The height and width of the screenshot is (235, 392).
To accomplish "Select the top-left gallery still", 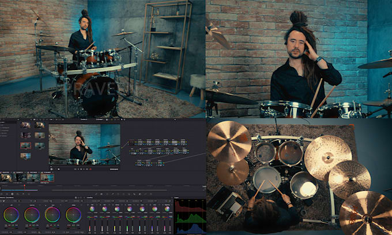I will (x=25, y=125).
